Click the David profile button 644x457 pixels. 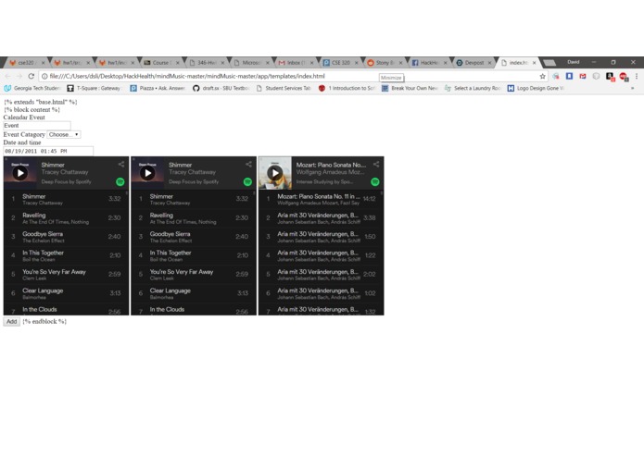click(x=574, y=62)
